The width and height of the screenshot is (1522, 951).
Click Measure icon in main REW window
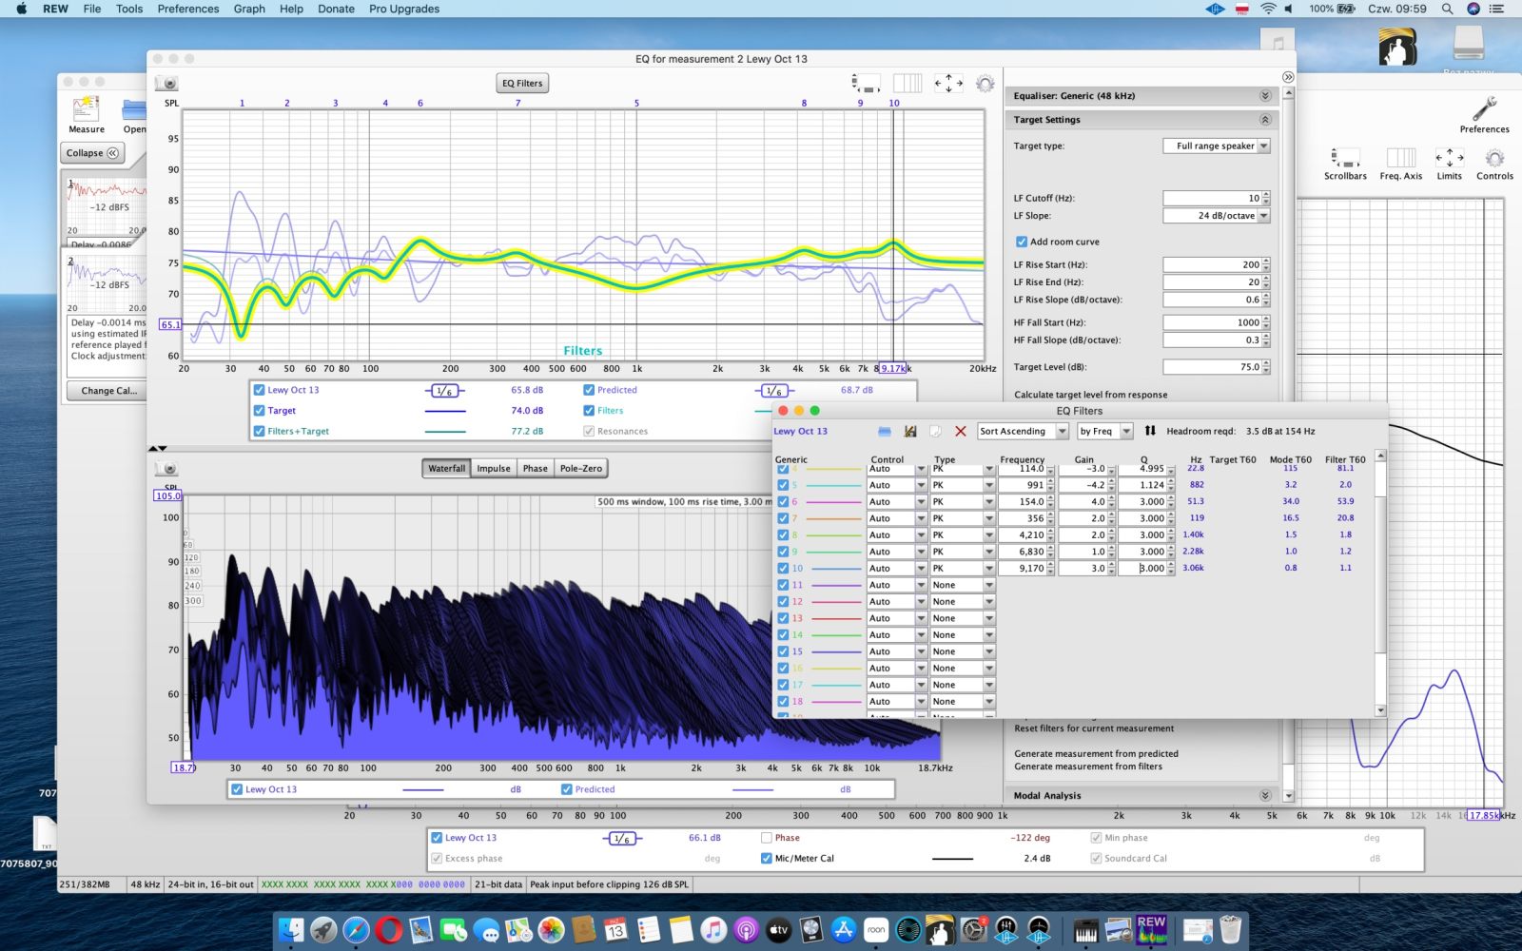tap(87, 116)
